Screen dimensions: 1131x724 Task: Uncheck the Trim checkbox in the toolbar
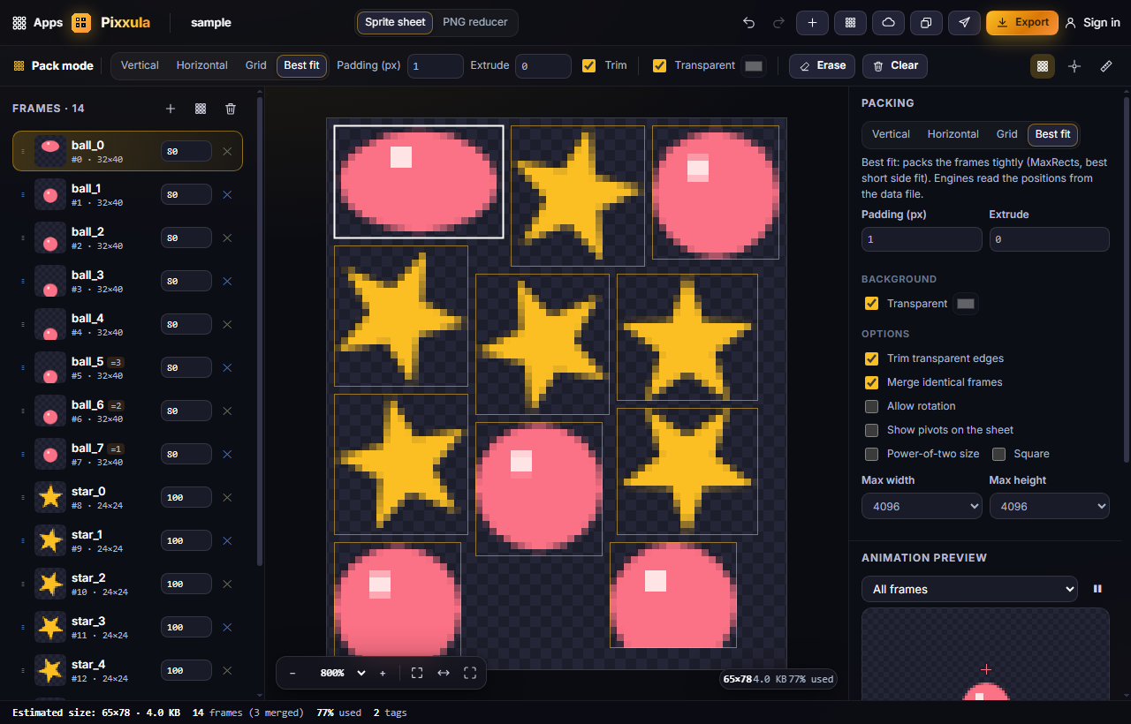[589, 65]
